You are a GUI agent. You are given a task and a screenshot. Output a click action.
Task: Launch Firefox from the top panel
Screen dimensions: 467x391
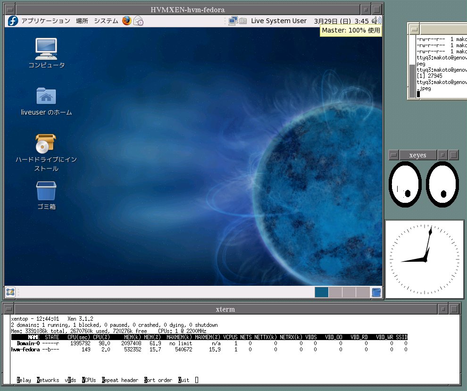coord(126,21)
